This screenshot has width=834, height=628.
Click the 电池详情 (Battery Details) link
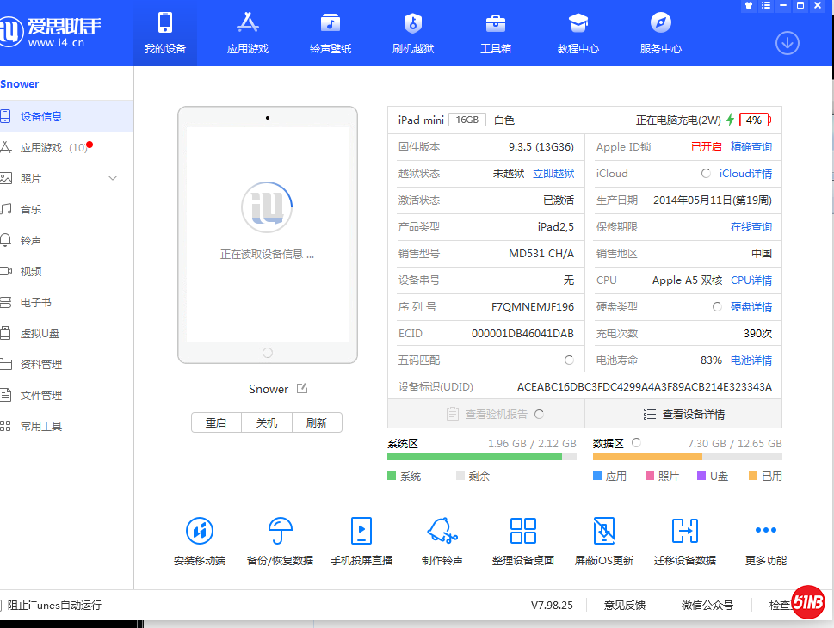pyautogui.click(x=751, y=360)
